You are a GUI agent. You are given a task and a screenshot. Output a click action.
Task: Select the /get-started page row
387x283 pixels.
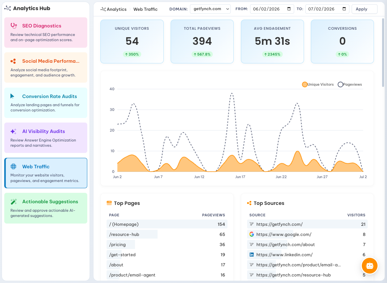click(x=167, y=254)
